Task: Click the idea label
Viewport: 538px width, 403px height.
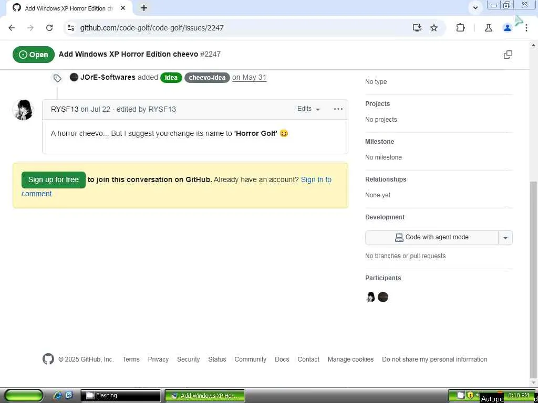Action: click(x=171, y=78)
